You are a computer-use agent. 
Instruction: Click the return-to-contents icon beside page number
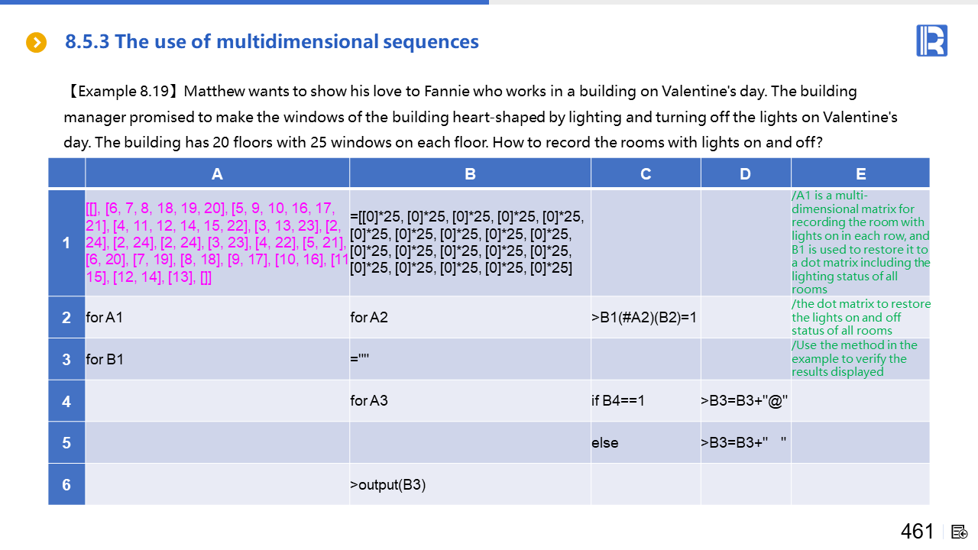(x=960, y=532)
